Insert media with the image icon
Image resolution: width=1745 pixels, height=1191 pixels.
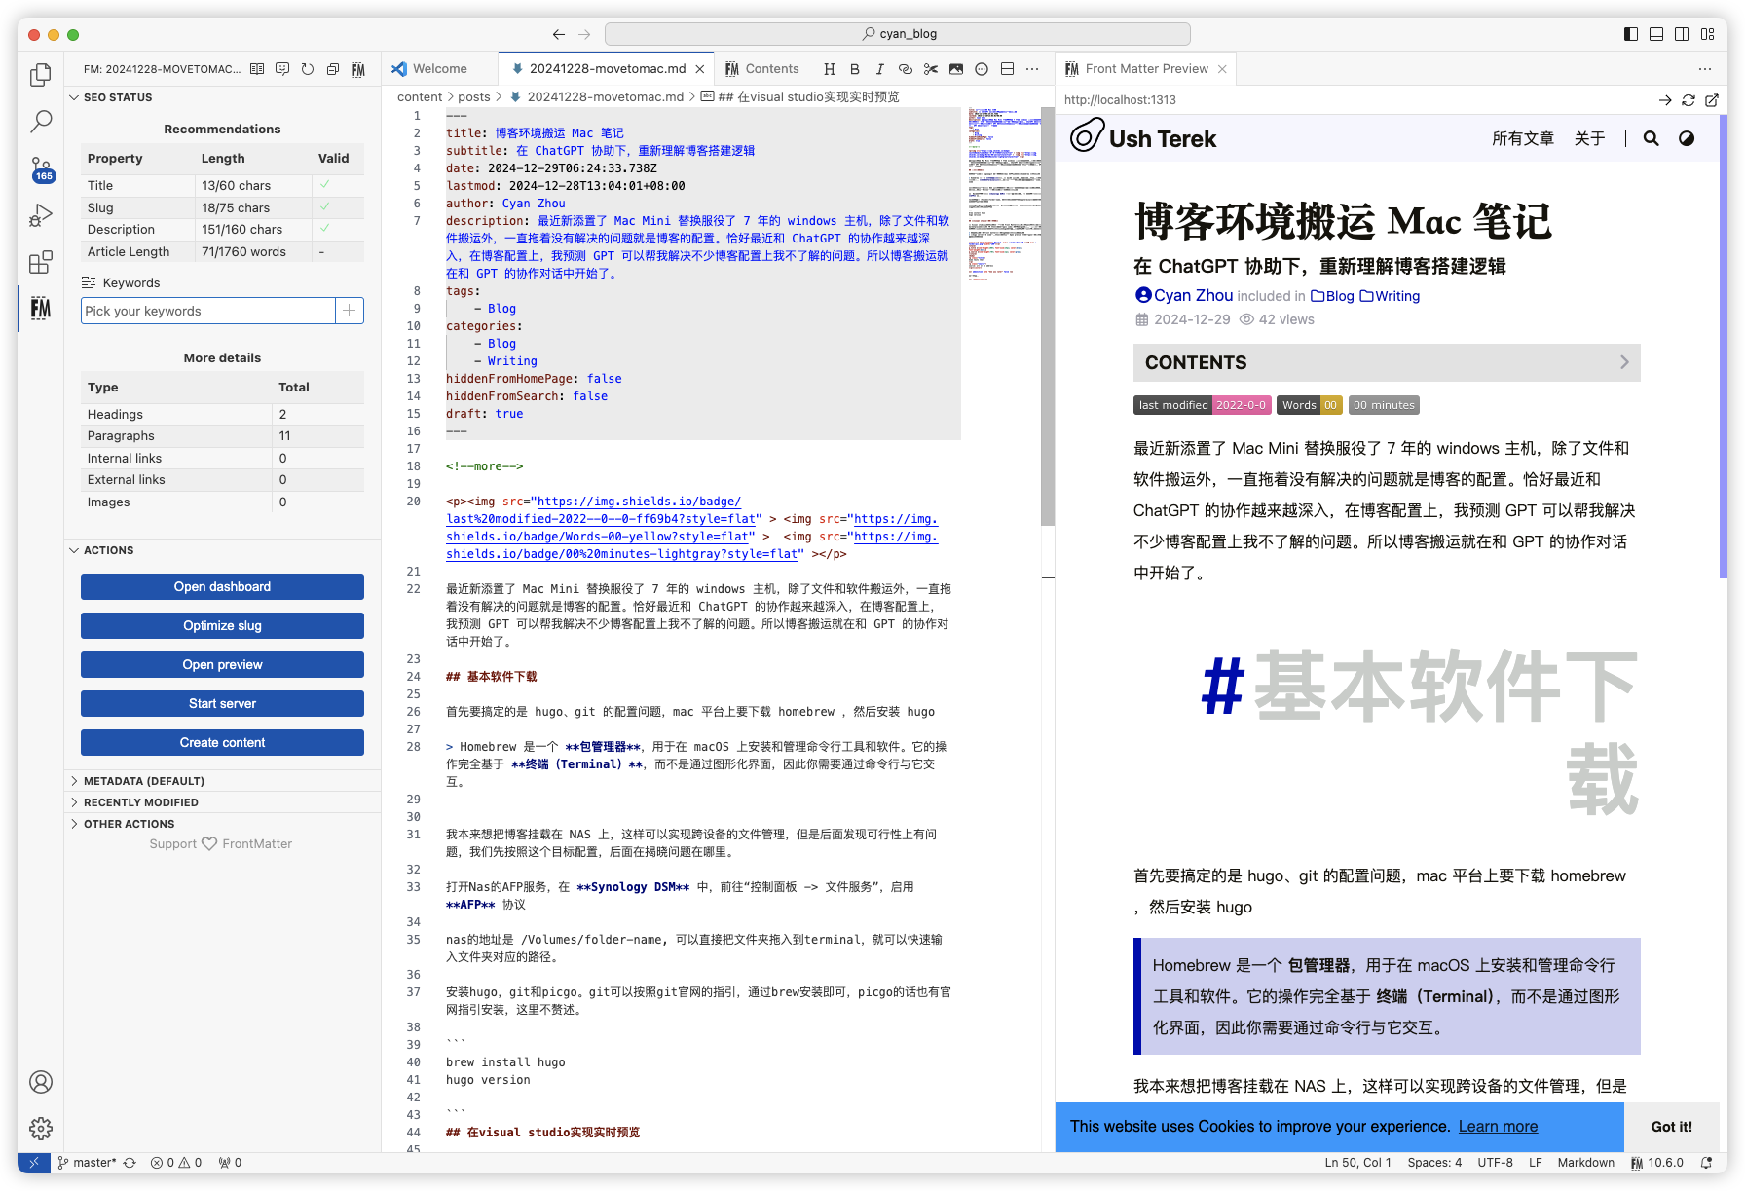956,69
